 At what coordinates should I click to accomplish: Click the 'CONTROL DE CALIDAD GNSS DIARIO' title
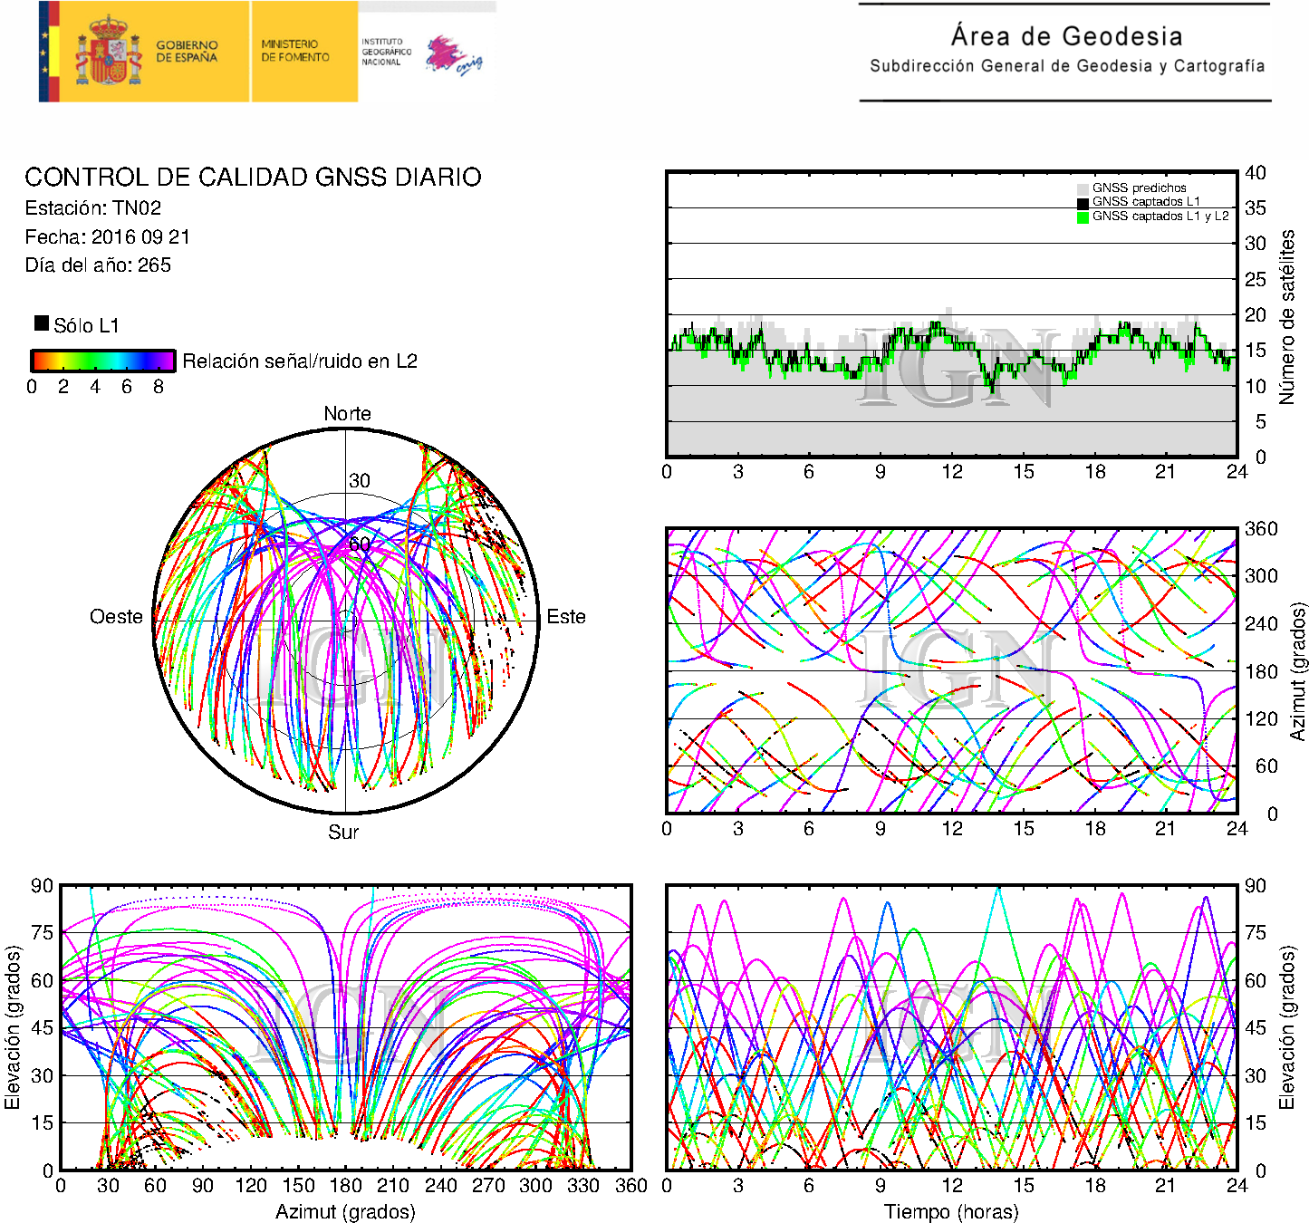coord(253,177)
